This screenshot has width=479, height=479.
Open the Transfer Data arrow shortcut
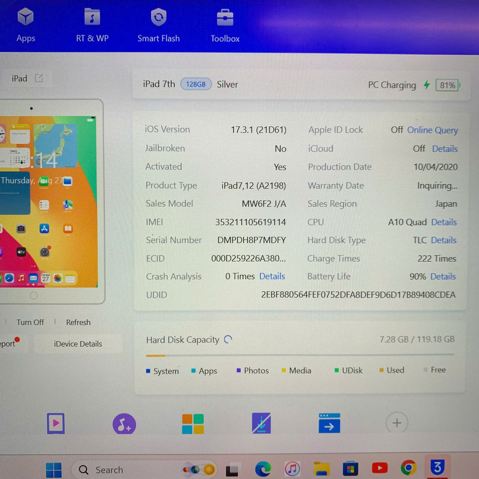pos(329,423)
